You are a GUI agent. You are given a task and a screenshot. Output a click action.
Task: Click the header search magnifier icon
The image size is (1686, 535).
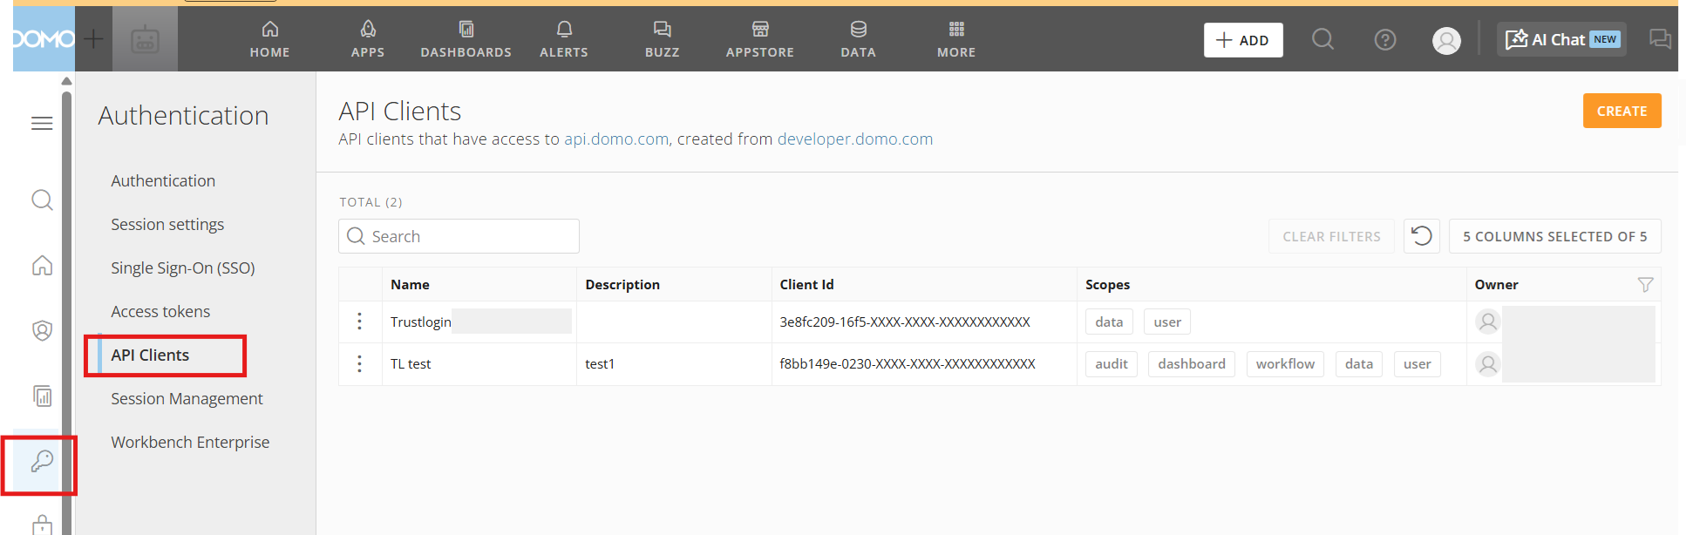click(x=1323, y=39)
